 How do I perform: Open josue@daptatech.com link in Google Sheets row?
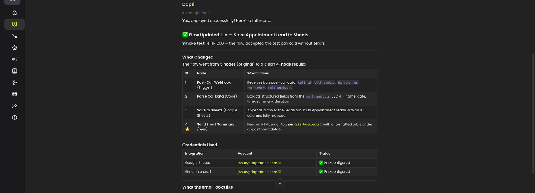(x=257, y=163)
